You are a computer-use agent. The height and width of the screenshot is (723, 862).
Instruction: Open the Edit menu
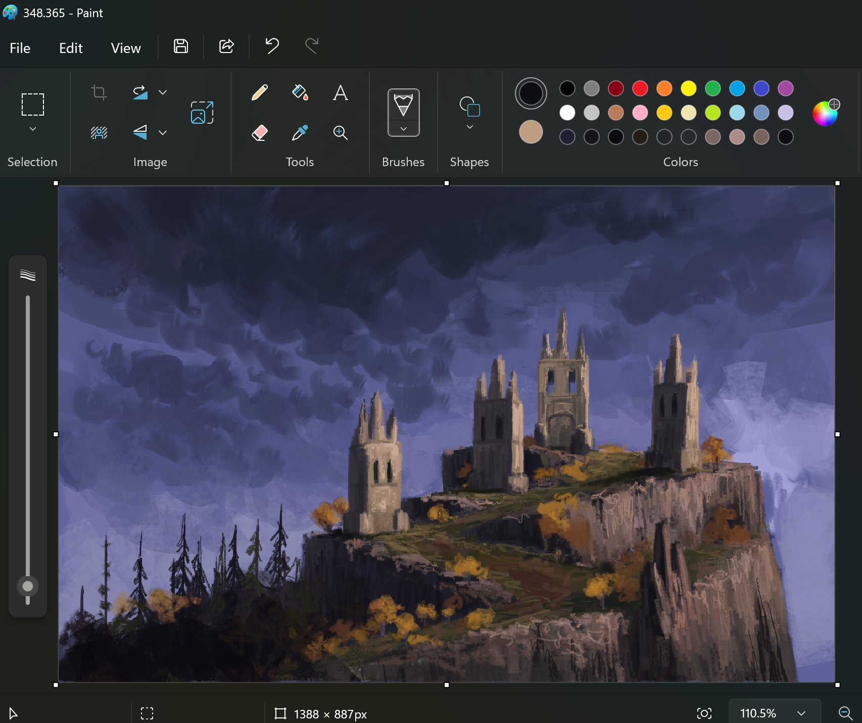click(x=71, y=48)
